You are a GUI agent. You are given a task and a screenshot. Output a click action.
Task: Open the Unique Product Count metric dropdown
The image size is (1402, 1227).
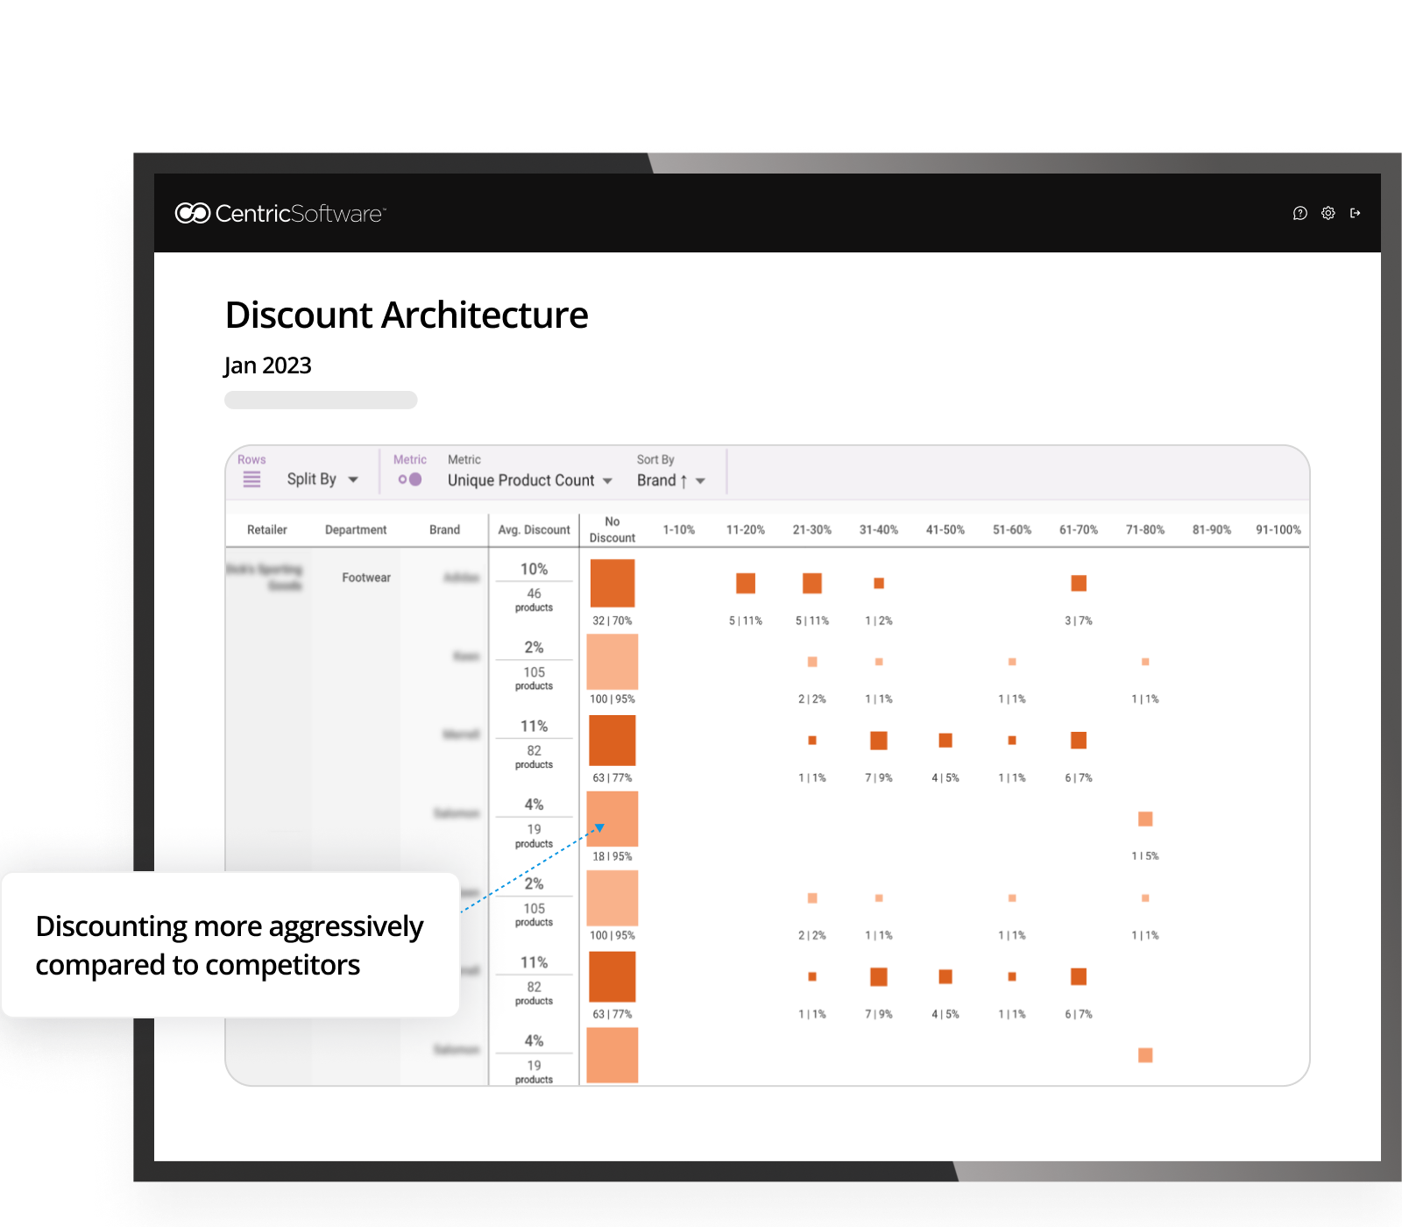click(529, 480)
